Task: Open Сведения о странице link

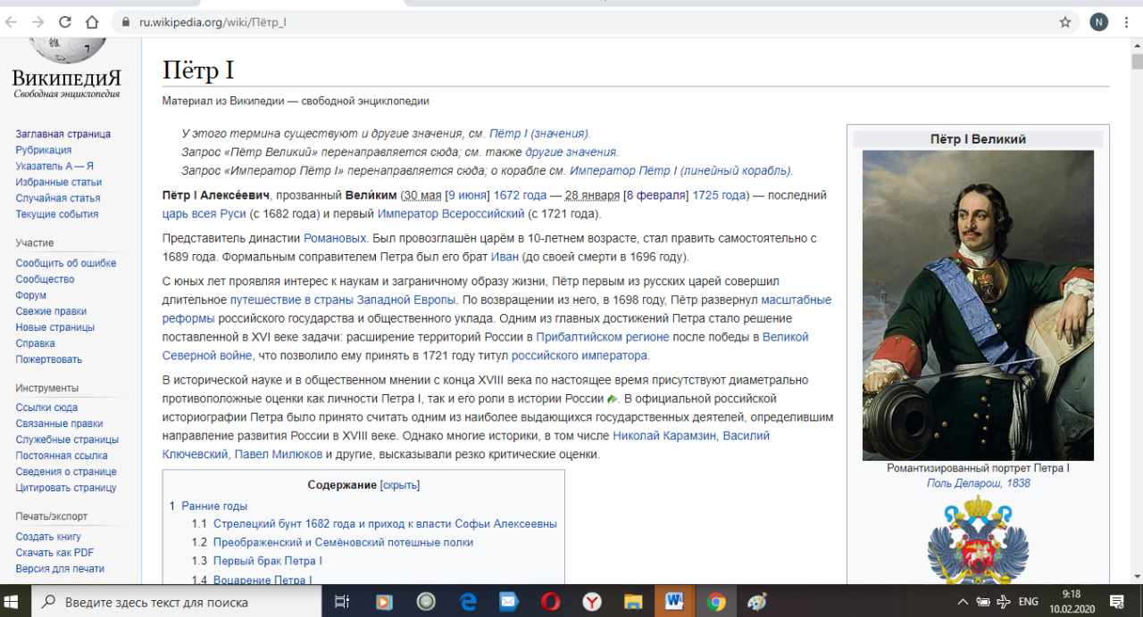Action: [66, 472]
